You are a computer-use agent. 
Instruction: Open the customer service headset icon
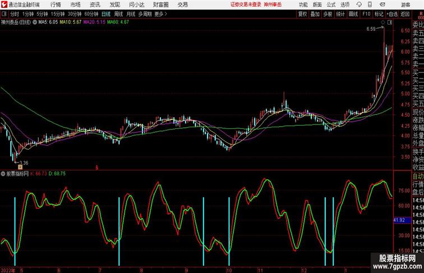[x=359, y=4]
